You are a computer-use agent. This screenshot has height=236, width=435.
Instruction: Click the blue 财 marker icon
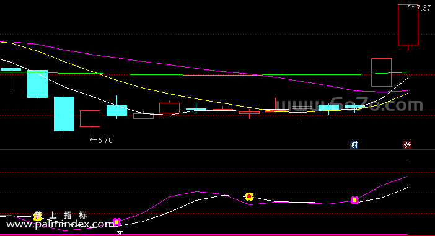pos(354,144)
